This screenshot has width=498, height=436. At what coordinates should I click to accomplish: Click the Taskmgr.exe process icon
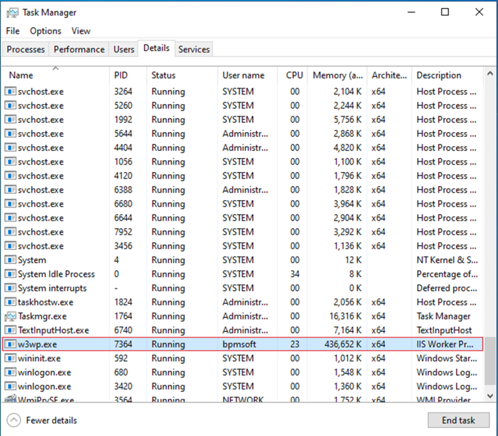point(10,316)
